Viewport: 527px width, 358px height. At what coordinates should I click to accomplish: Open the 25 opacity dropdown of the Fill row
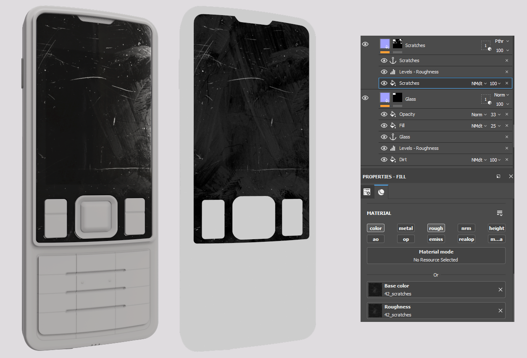click(x=496, y=126)
